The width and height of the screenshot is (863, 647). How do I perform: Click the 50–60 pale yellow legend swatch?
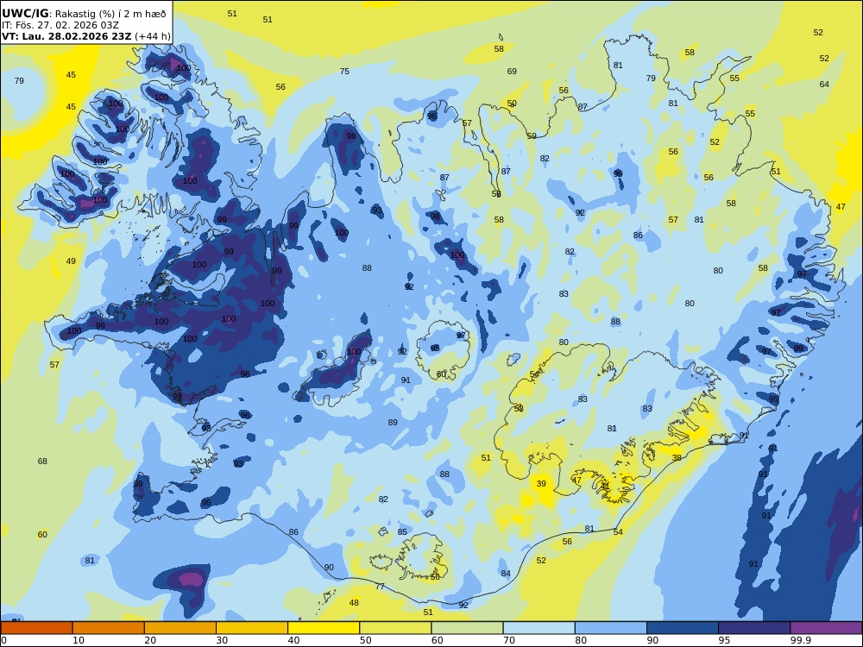[x=395, y=628]
